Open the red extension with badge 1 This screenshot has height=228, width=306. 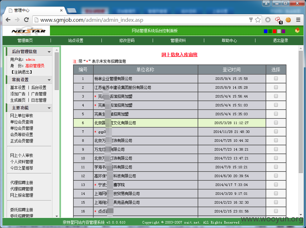(x=278, y=20)
